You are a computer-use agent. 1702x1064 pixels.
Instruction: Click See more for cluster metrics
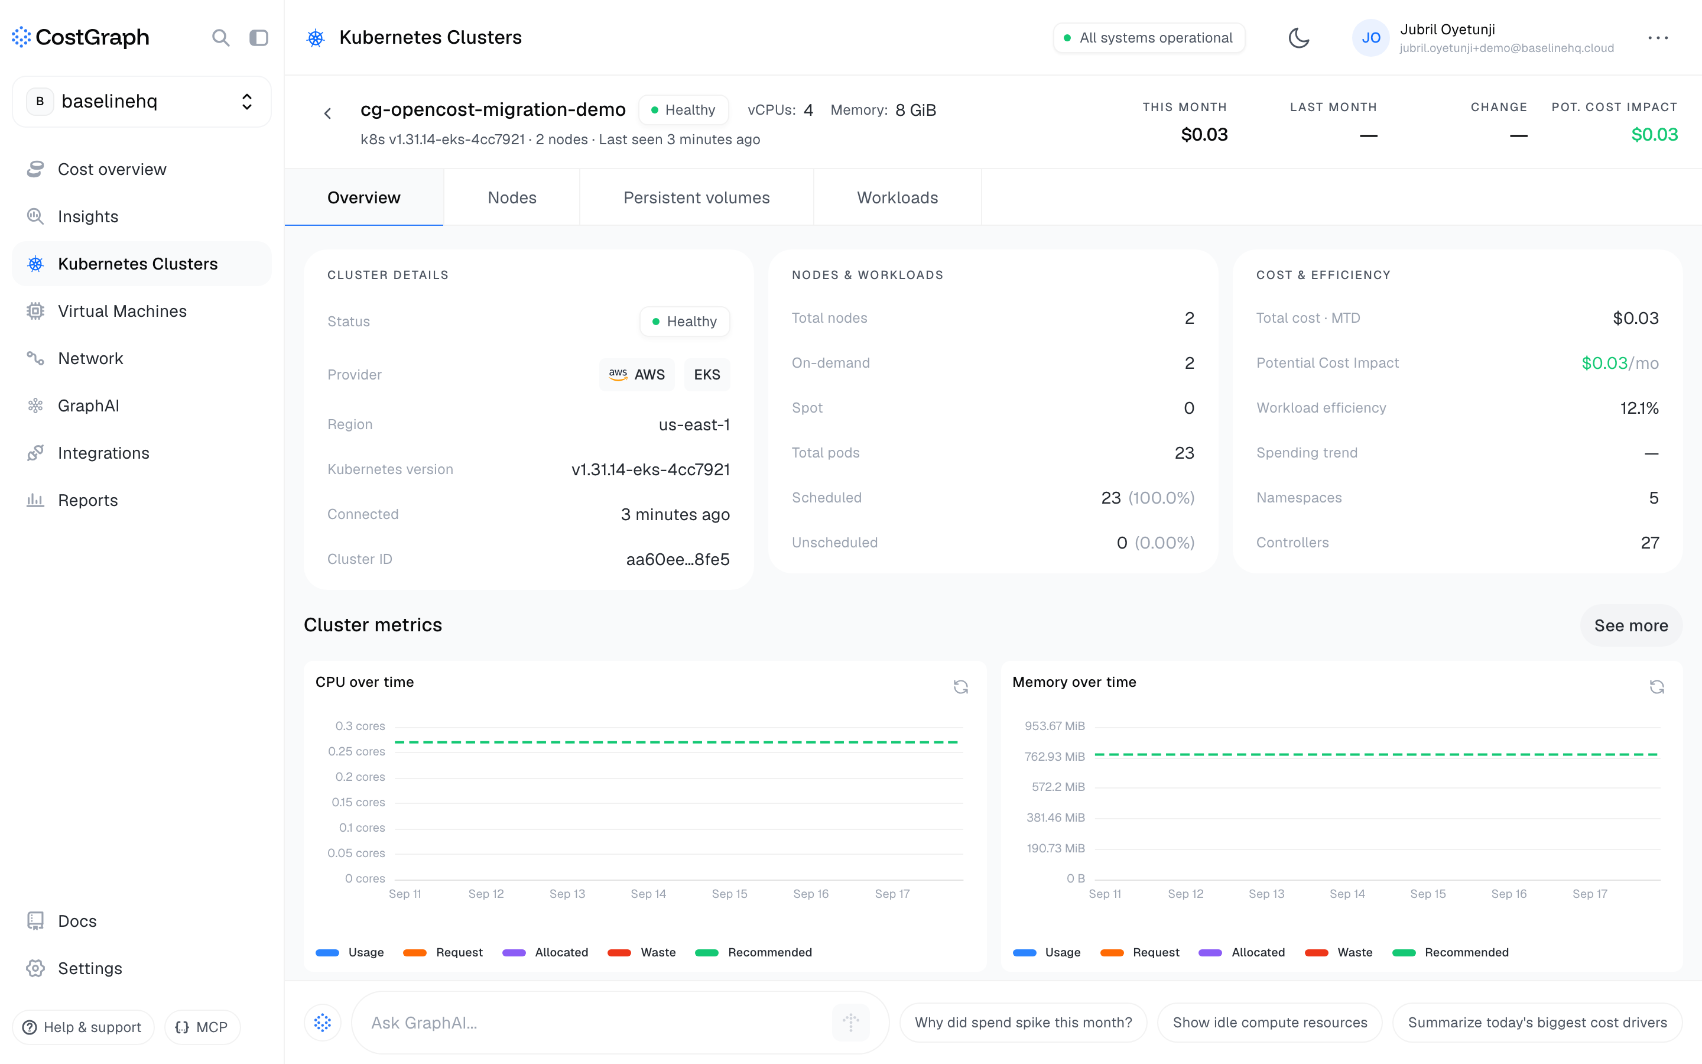(x=1631, y=625)
